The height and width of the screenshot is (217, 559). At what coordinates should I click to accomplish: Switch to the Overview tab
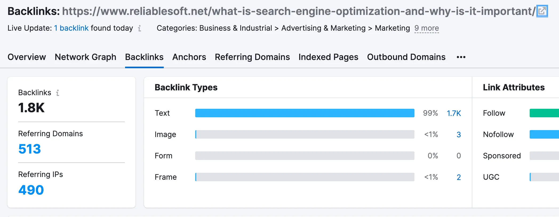click(x=27, y=57)
